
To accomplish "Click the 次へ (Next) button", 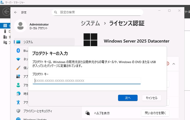I will click(128, 98).
